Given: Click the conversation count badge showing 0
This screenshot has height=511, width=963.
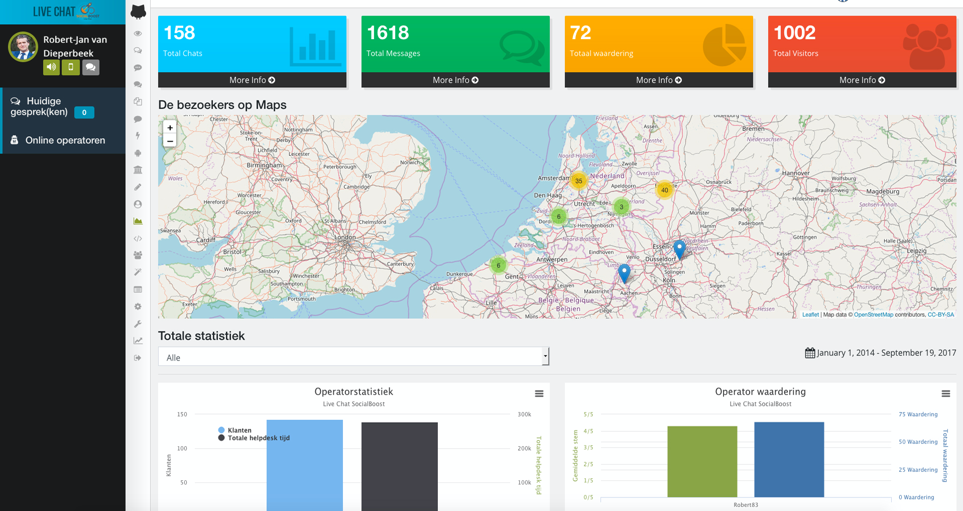Looking at the screenshot, I should (84, 112).
